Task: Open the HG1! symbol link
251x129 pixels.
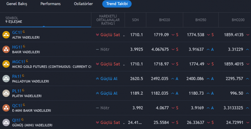Action: [x=17, y=47]
